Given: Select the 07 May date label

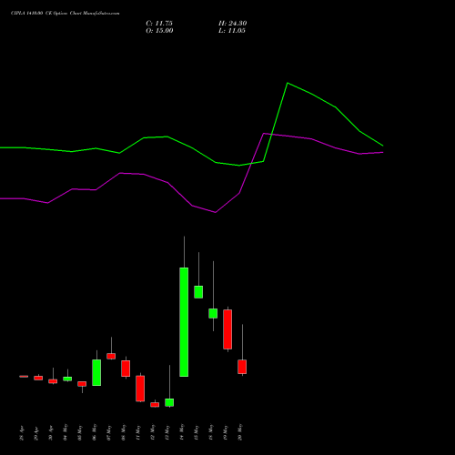Looking at the screenshot, I should point(109,432).
